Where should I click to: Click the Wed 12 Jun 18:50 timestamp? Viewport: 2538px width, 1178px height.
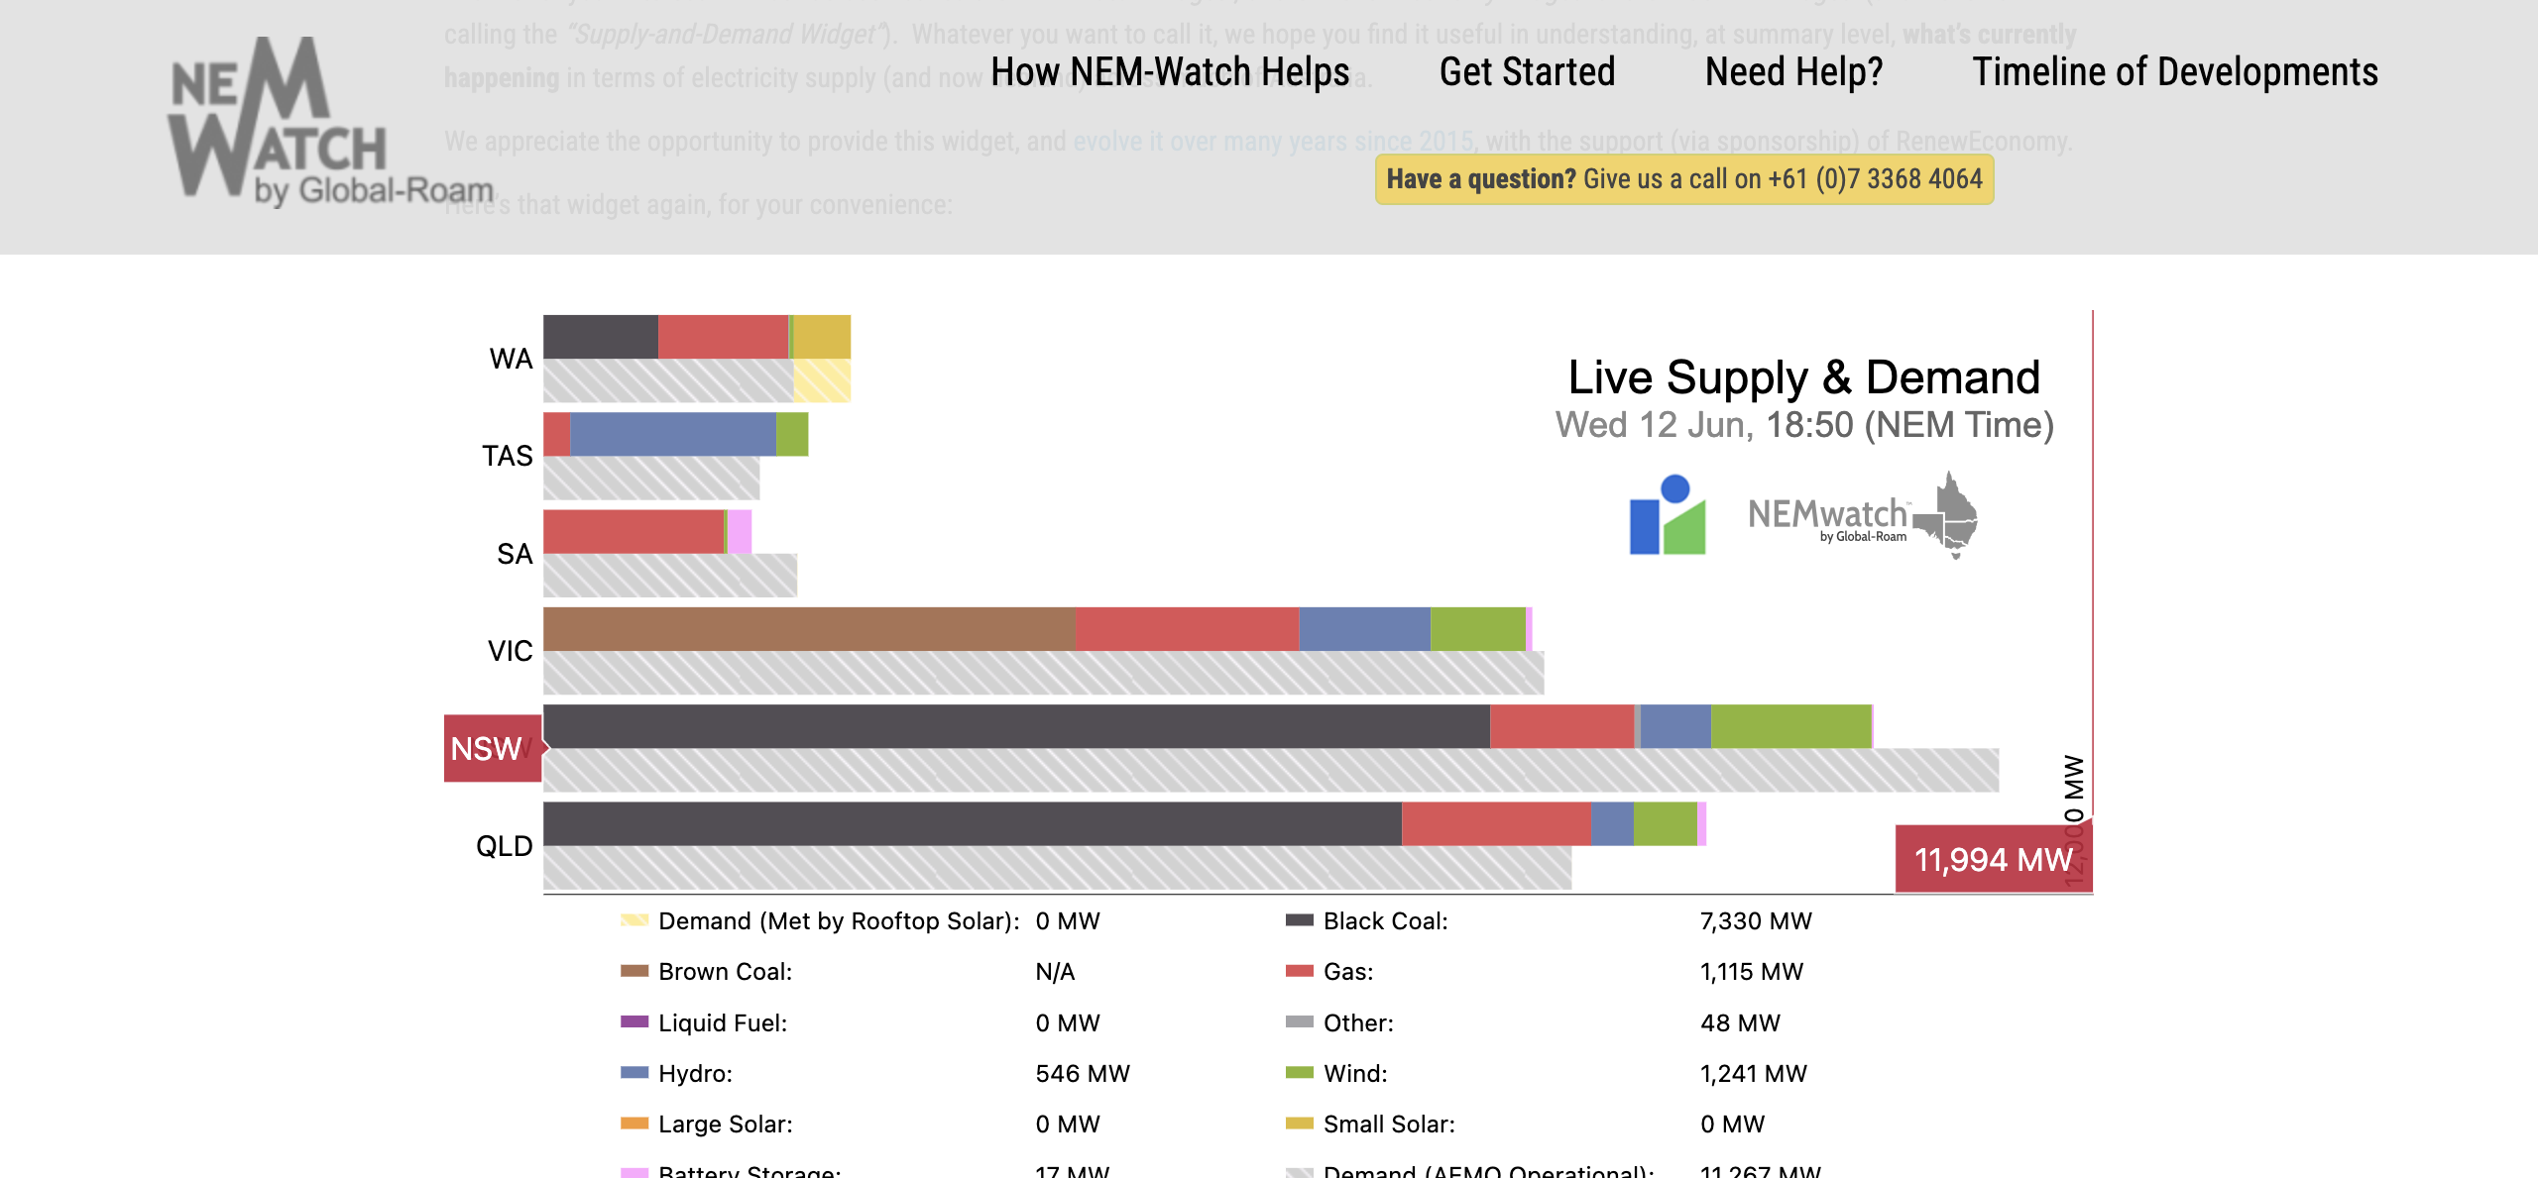click(x=1804, y=425)
